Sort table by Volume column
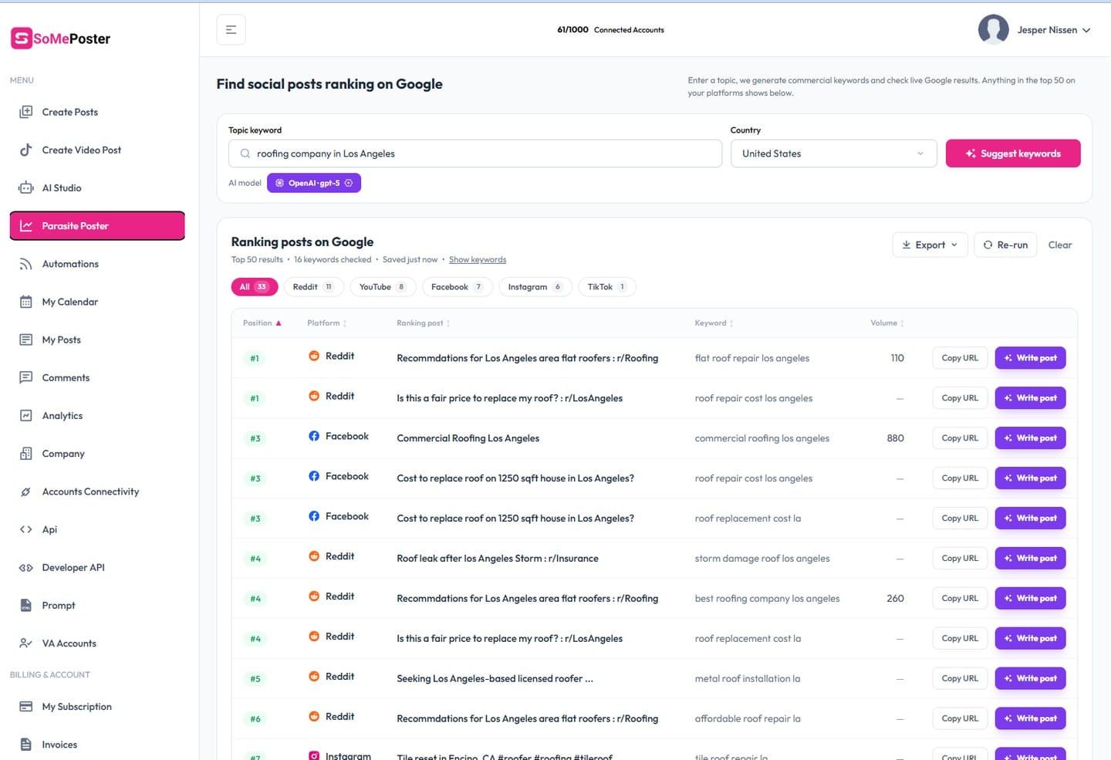This screenshot has width=1111, height=760. tap(887, 323)
